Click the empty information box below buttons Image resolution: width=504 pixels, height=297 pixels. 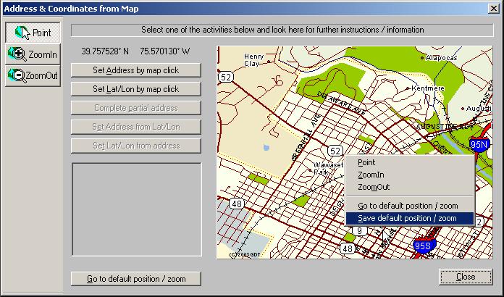135,210
